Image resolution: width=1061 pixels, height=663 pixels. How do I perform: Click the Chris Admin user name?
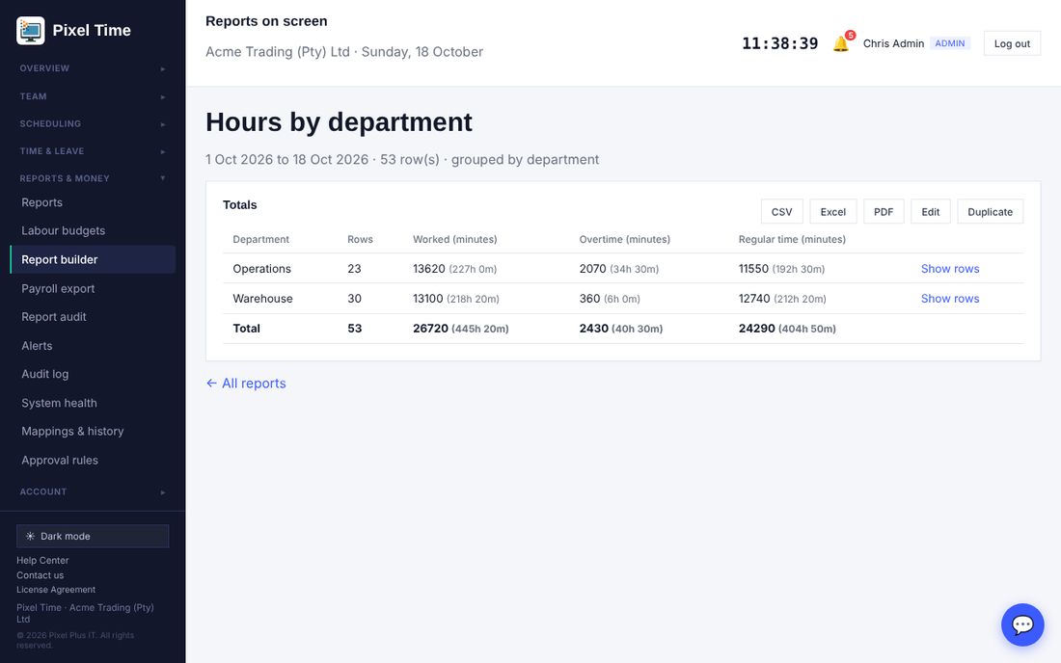click(x=893, y=43)
